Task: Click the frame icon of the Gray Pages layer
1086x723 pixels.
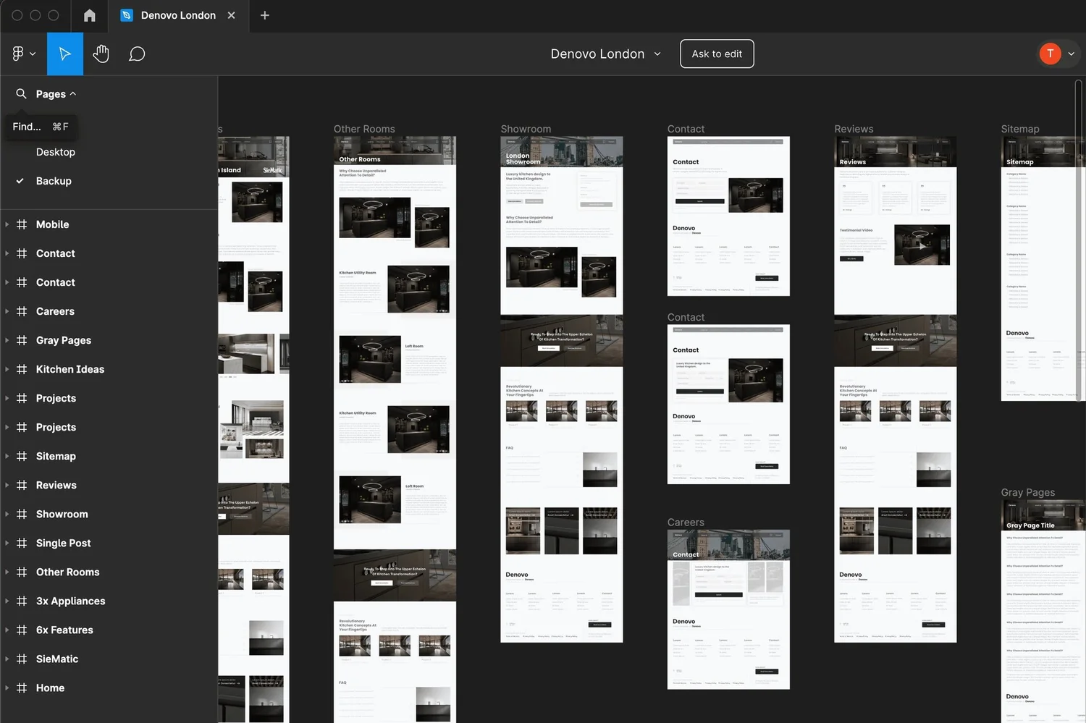Action: click(22, 340)
